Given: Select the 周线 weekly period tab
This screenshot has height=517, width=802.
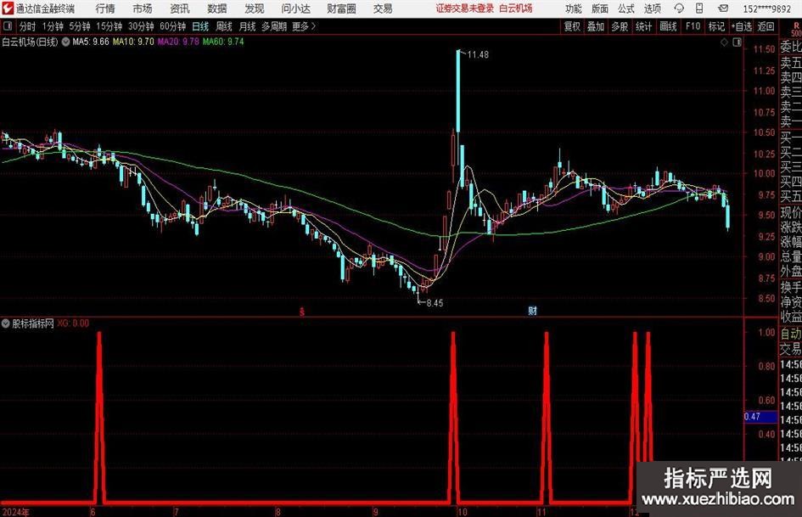Looking at the screenshot, I should click(223, 26).
